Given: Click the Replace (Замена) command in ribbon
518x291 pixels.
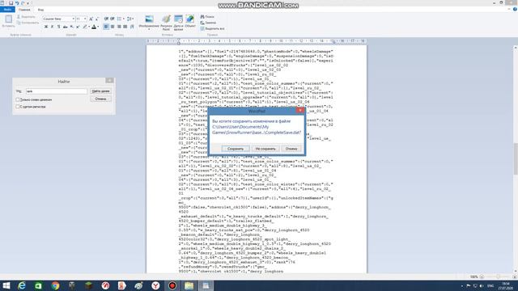Looking at the screenshot, I should (208, 23).
